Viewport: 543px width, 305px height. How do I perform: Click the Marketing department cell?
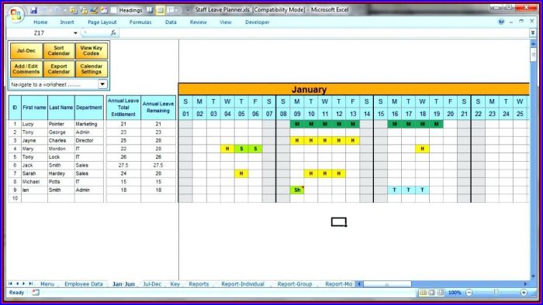[x=89, y=124]
